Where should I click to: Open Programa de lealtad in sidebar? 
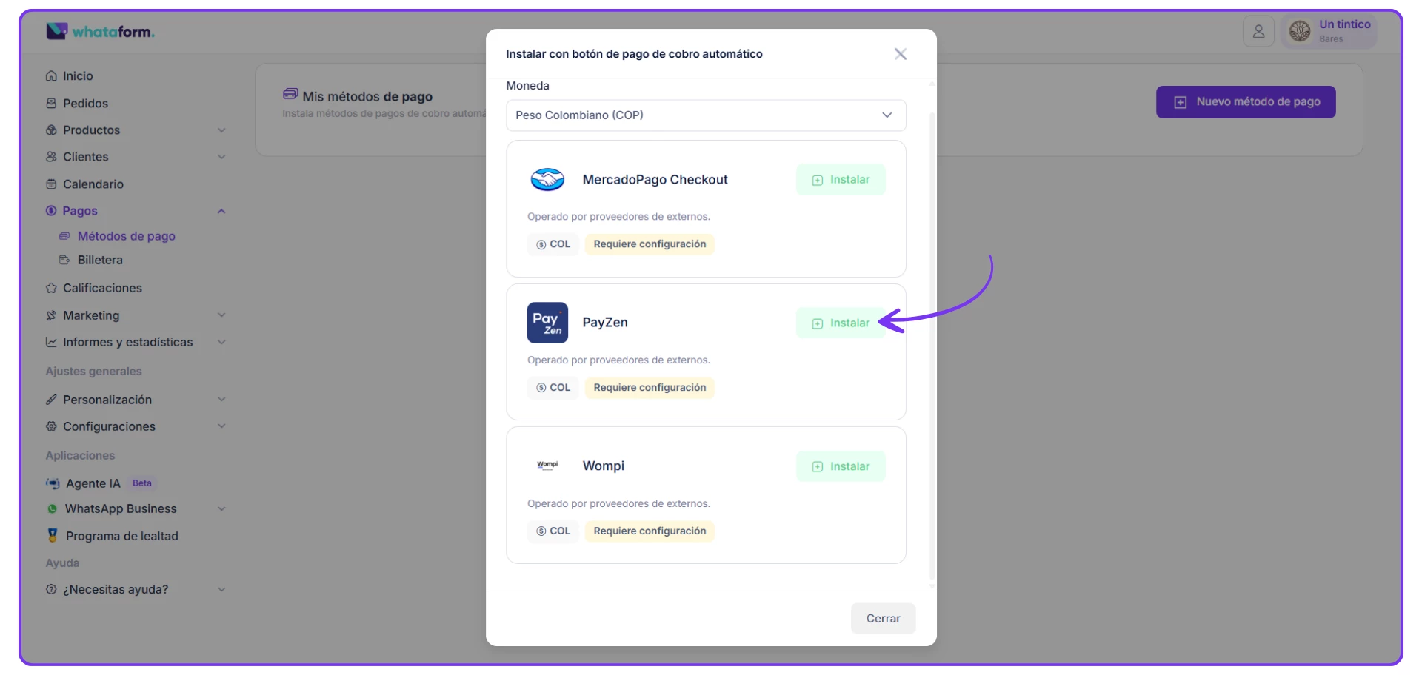click(x=121, y=536)
